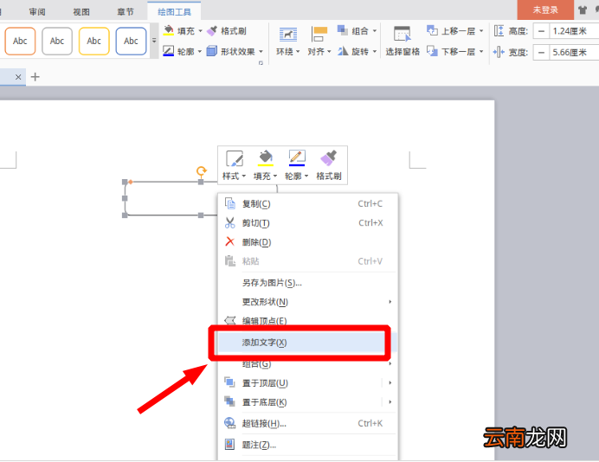The width and height of the screenshot is (599, 462).
Task: Open the 选择窗格 selection pane
Action: pos(403,42)
